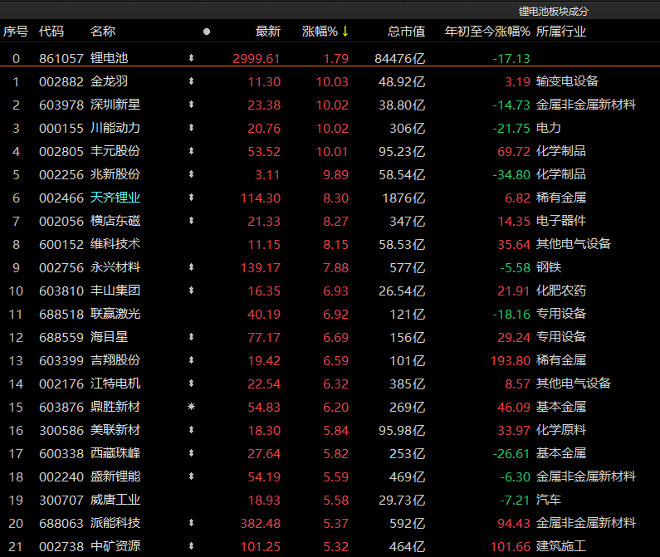Click the asterisk icon next to 鼎胜新材
The width and height of the screenshot is (660, 557).
192,407
